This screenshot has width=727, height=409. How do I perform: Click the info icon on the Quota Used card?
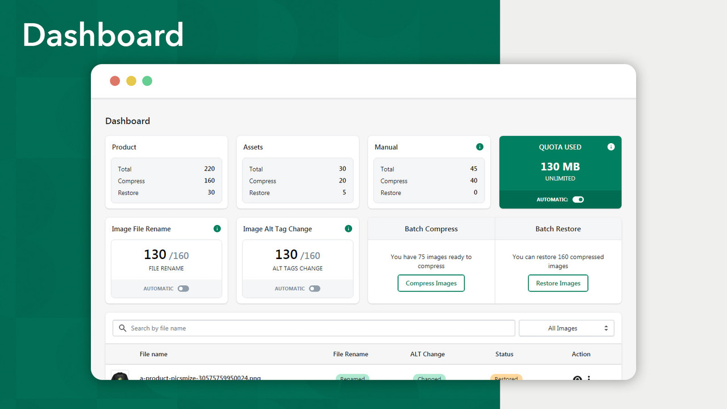coord(611,147)
